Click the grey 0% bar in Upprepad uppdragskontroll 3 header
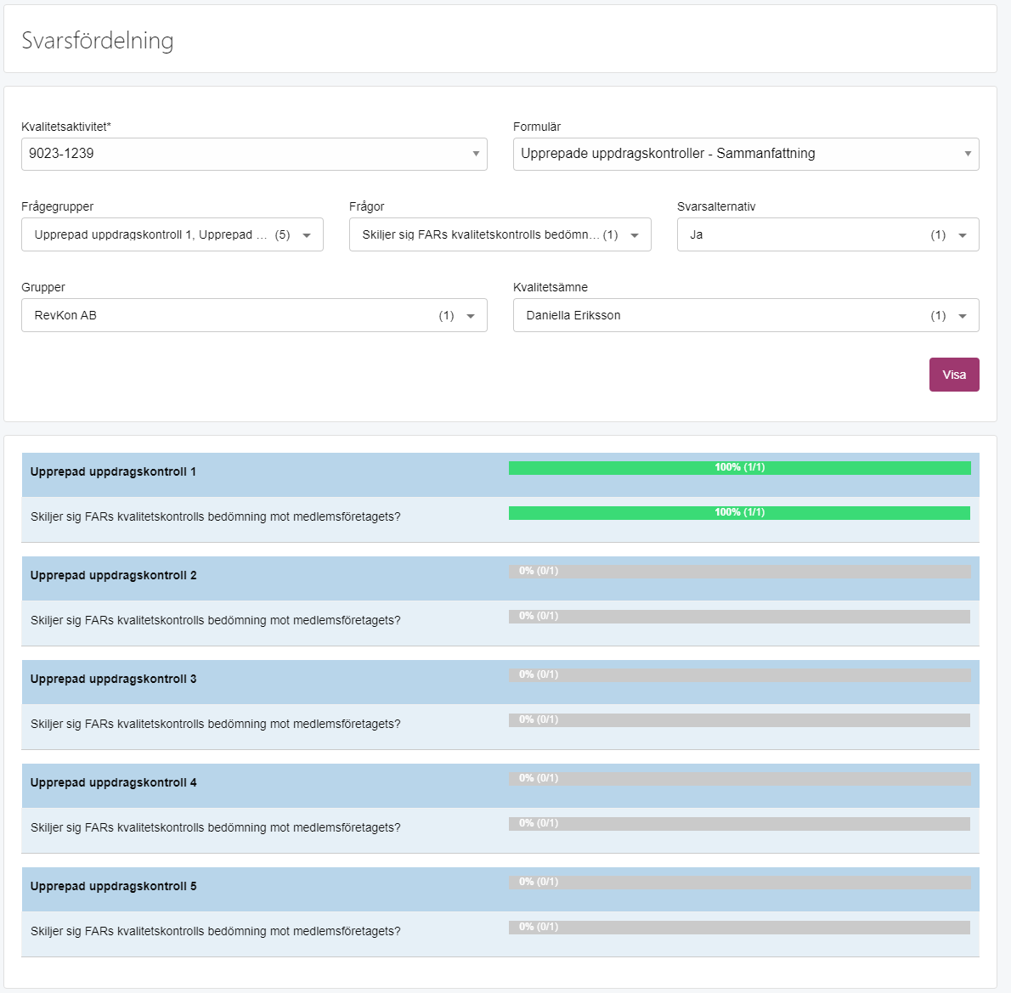This screenshot has width=1011, height=993. 739,676
